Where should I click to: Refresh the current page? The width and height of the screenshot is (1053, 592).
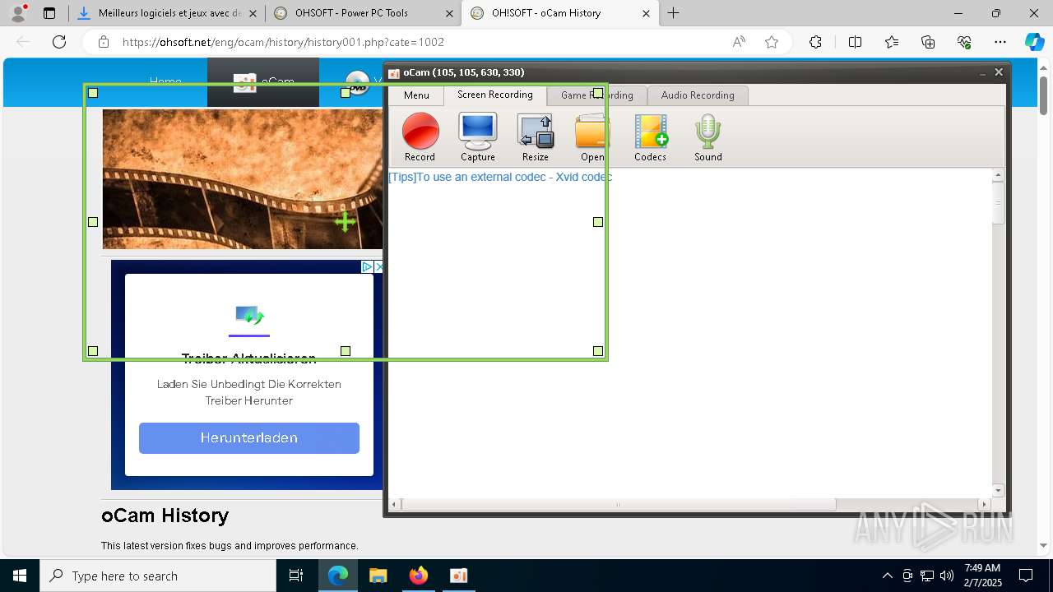(59, 42)
